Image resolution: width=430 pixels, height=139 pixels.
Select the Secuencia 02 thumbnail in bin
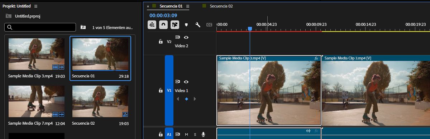[100, 101]
